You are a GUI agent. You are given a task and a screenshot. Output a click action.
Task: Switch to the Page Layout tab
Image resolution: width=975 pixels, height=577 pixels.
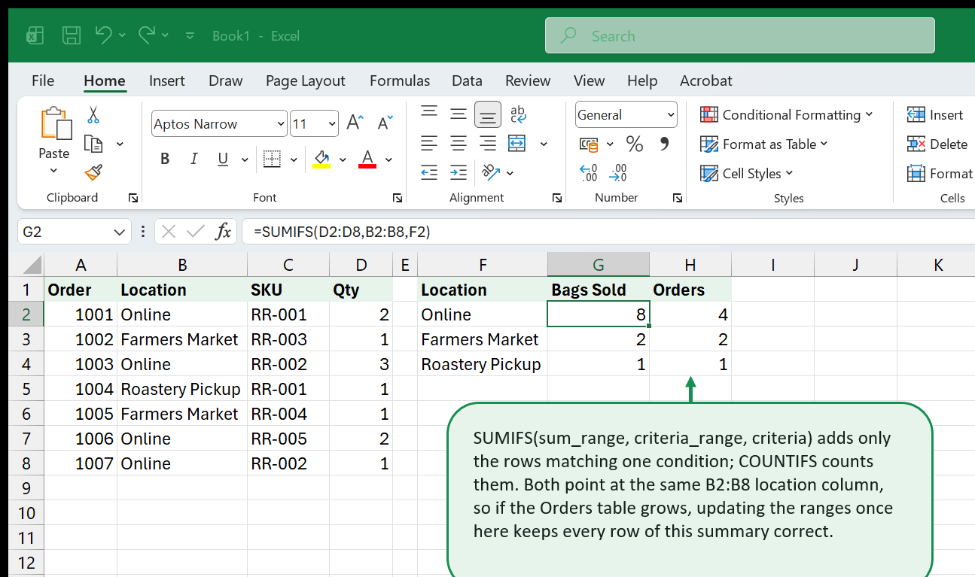pos(305,80)
